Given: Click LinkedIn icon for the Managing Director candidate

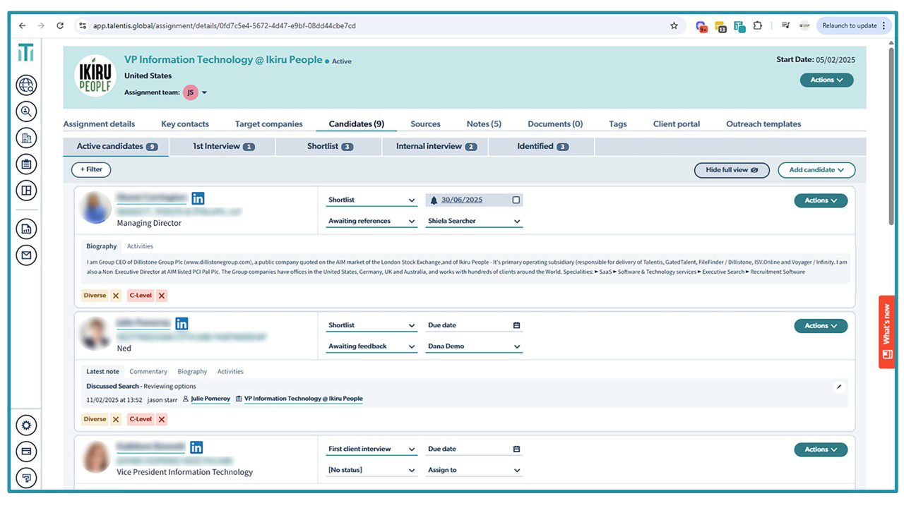Looking at the screenshot, I should pos(198,198).
